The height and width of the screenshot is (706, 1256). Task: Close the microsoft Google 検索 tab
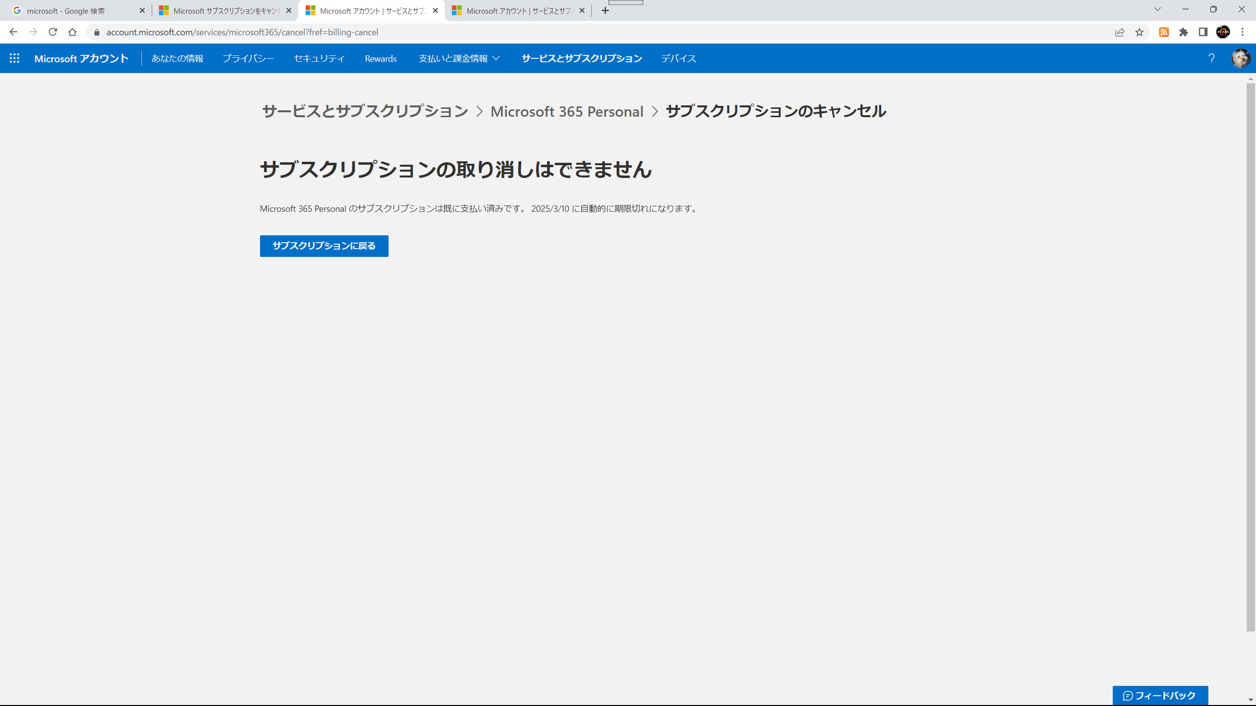tap(142, 10)
